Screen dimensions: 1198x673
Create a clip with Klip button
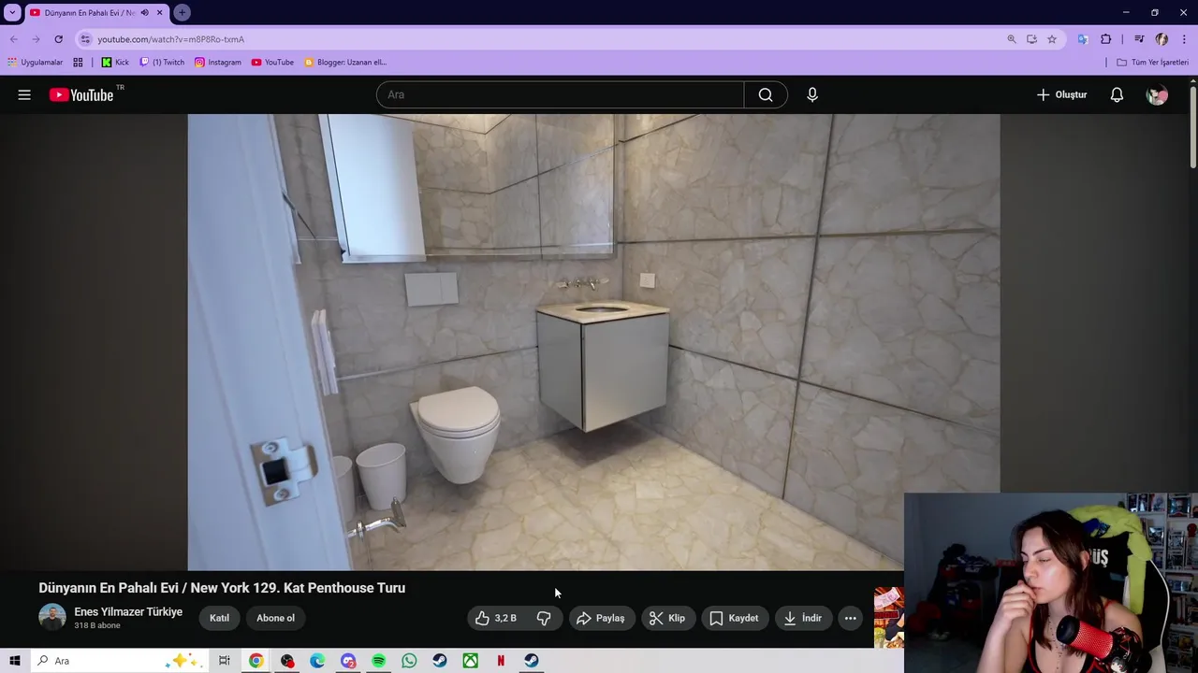point(667,618)
